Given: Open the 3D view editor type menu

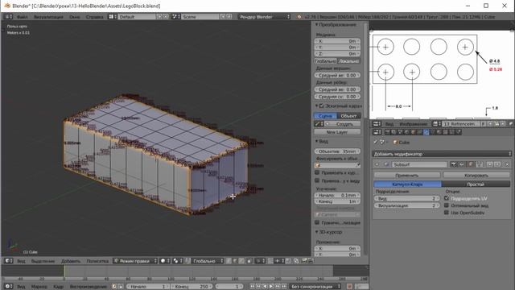Looking at the screenshot, I should [9, 261].
